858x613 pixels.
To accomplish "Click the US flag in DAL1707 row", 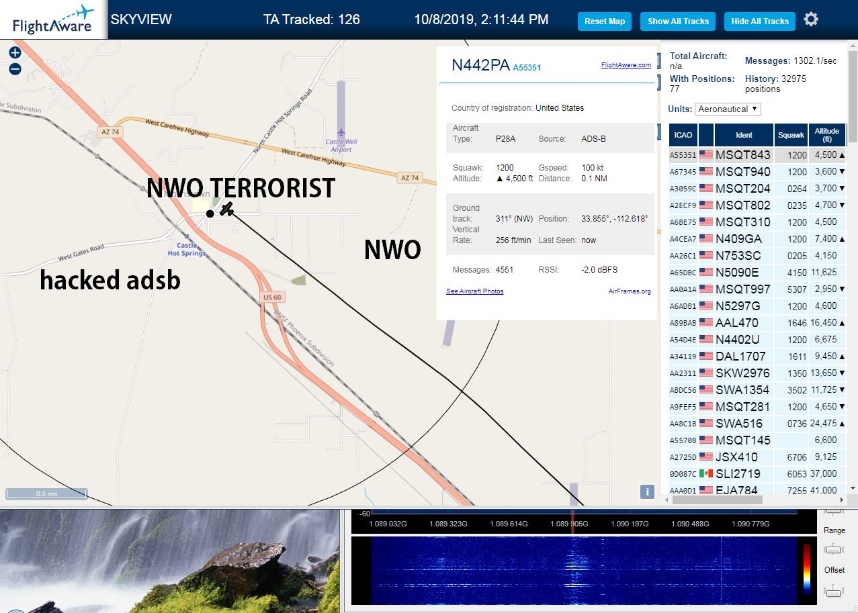I will (706, 357).
